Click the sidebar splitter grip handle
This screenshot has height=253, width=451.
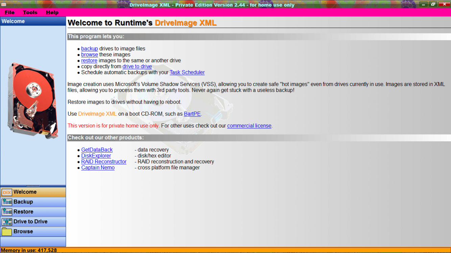(33, 186)
